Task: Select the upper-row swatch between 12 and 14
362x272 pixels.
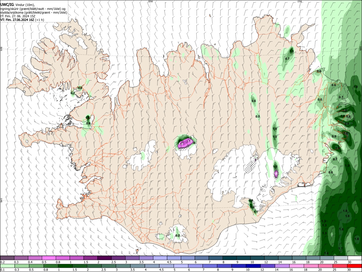Action: [x=271, y=258]
